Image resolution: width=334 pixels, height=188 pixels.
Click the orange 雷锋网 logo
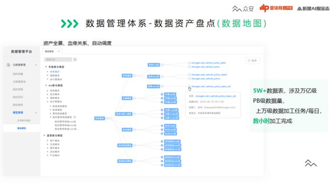click(x=276, y=8)
